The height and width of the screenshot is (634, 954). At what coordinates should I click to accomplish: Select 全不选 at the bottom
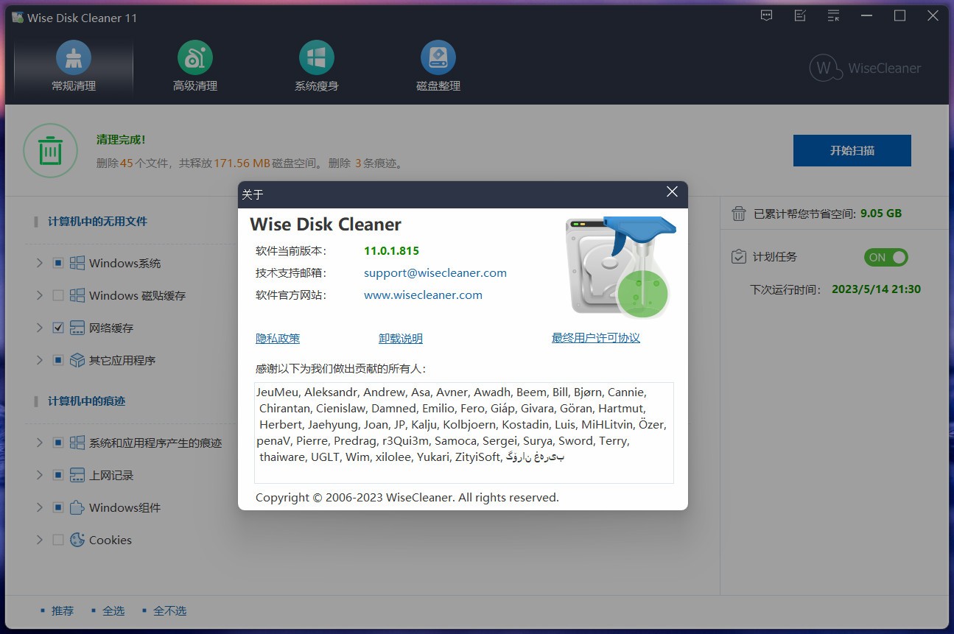coord(170,610)
